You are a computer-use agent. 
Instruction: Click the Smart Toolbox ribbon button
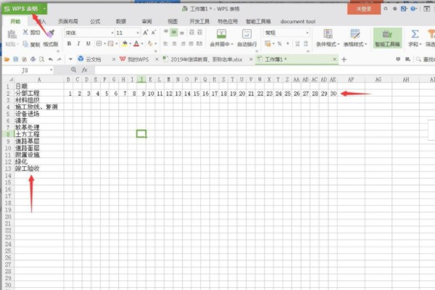tap(387, 38)
